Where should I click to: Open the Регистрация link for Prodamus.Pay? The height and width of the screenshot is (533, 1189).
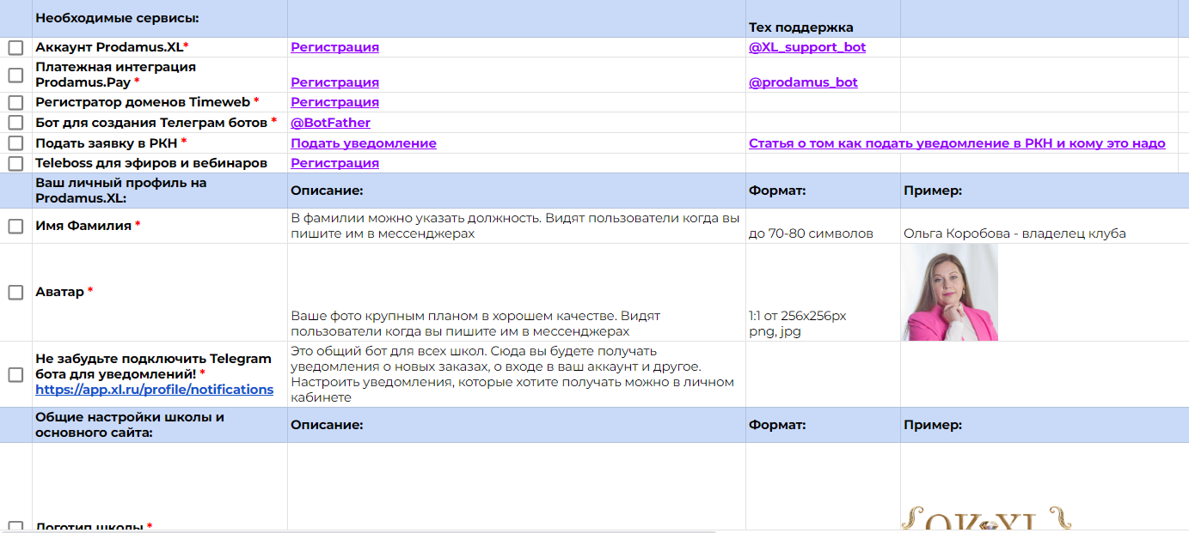(x=334, y=82)
